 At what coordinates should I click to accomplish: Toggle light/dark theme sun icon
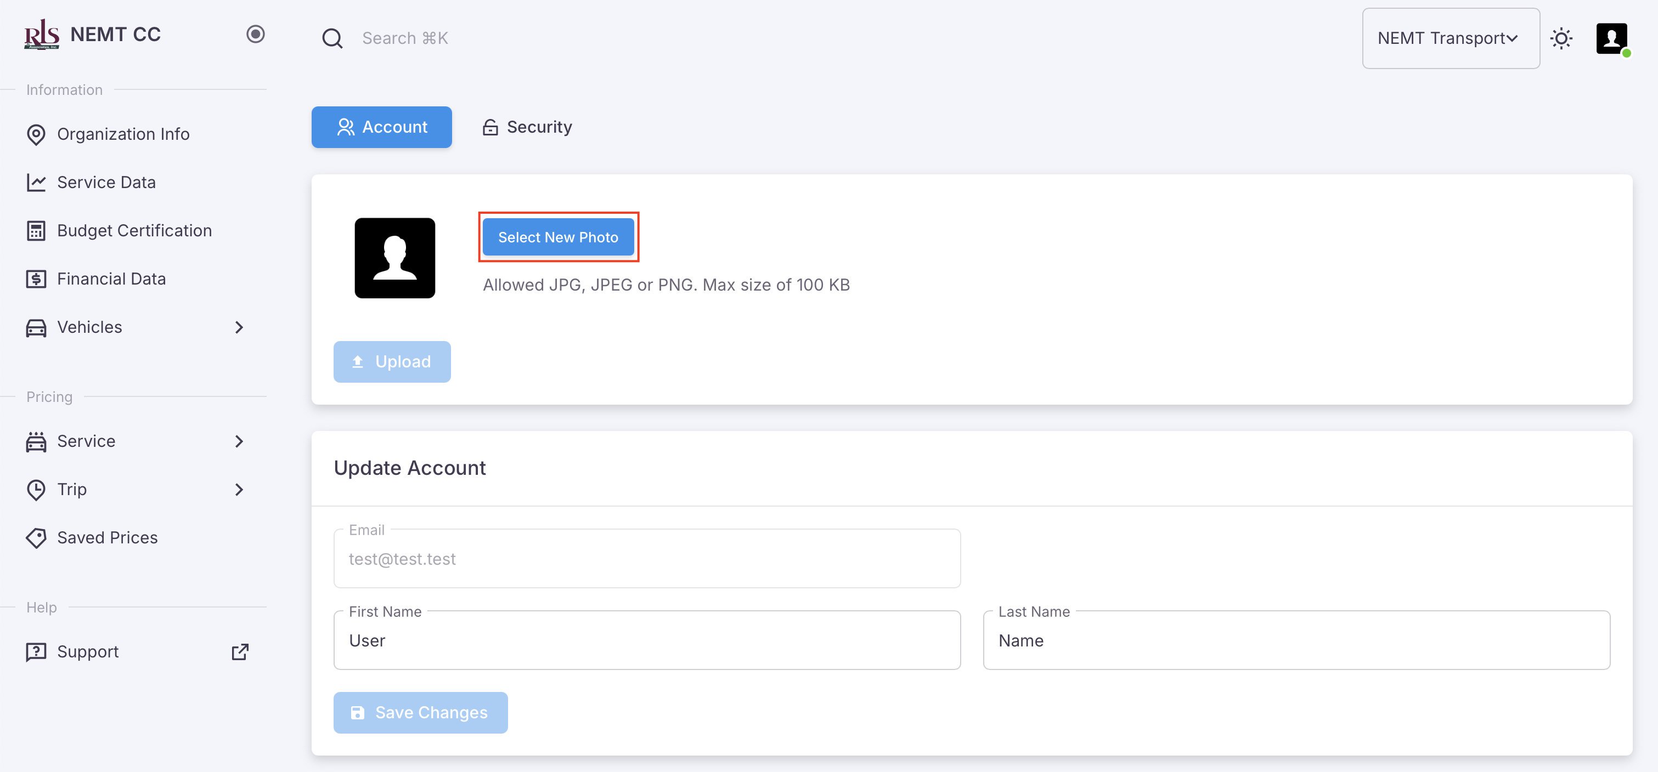(1561, 38)
